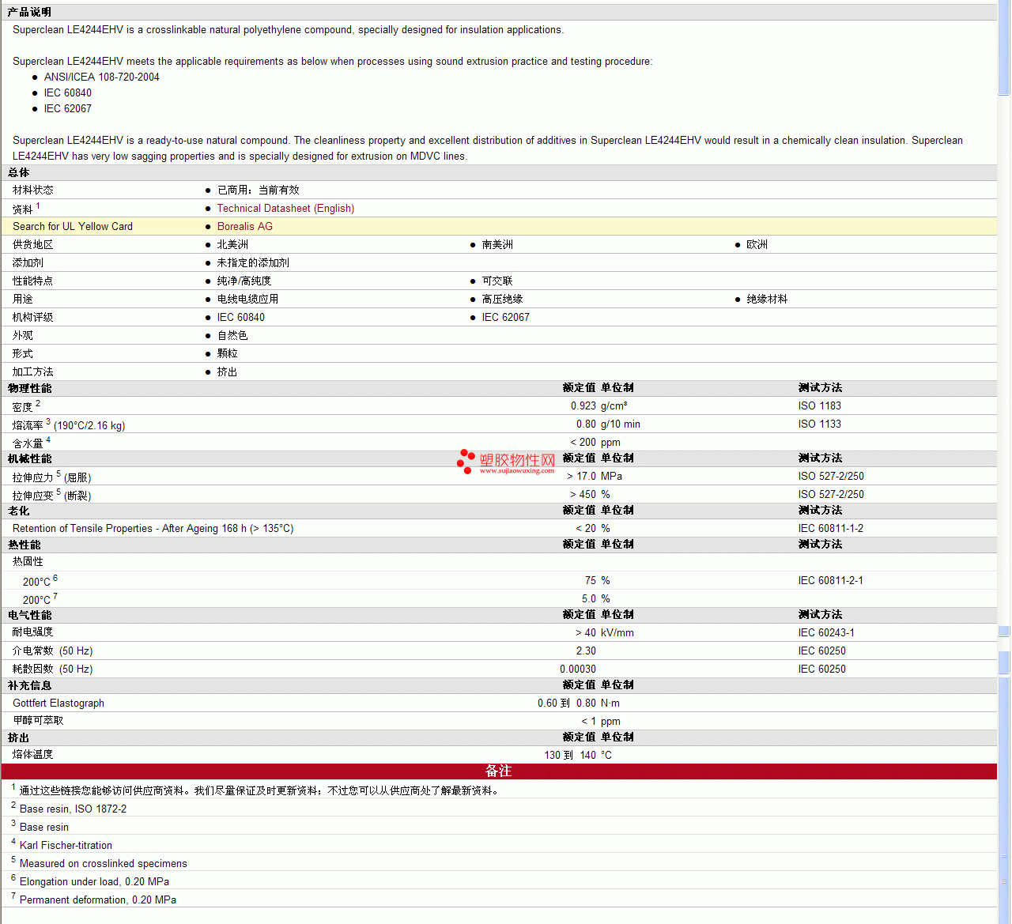Select the 加工方法 row label
1012x924 pixels.
(33, 372)
